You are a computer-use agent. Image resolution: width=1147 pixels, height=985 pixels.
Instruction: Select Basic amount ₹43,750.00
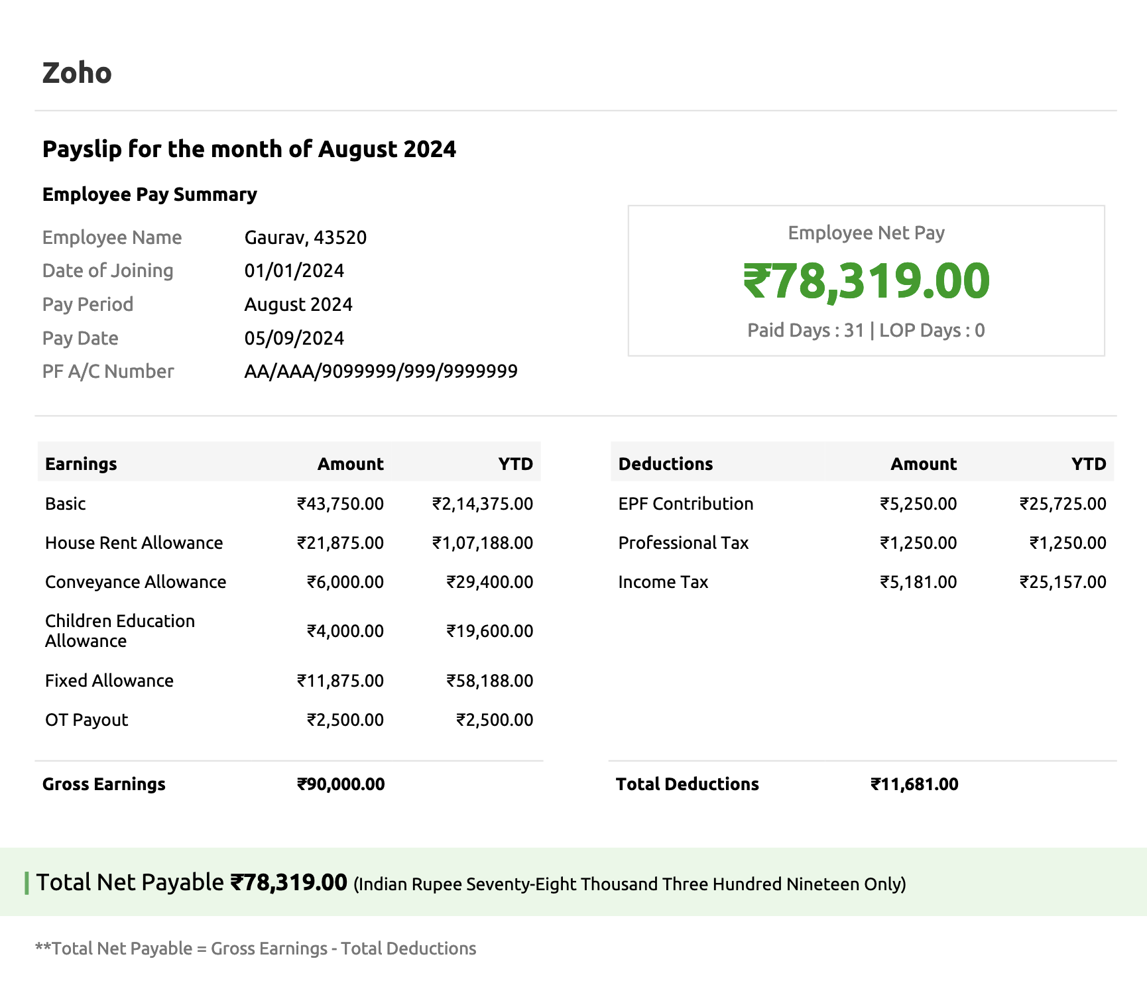click(340, 504)
